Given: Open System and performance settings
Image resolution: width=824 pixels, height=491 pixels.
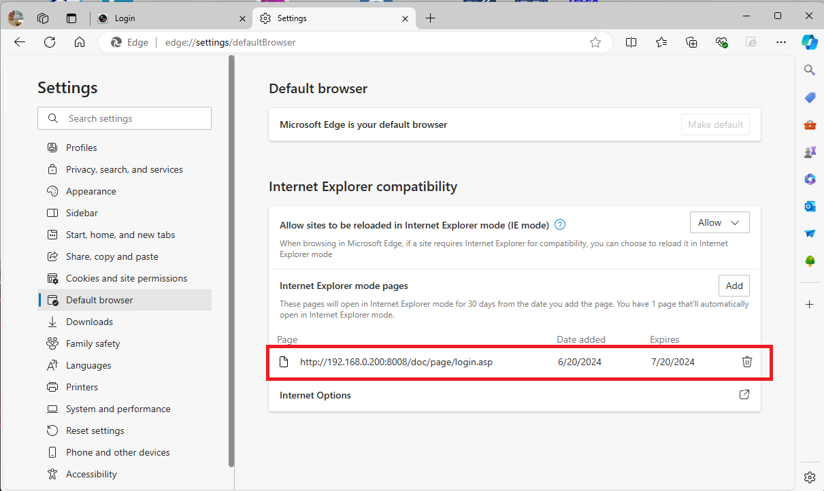Looking at the screenshot, I should (125, 409).
